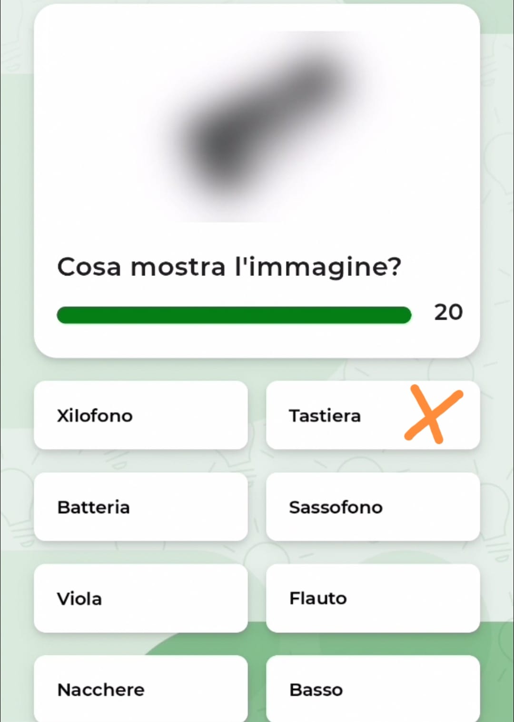Screen dimensions: 514x722
Task: Pick the Batteria option
Action: 141,507
